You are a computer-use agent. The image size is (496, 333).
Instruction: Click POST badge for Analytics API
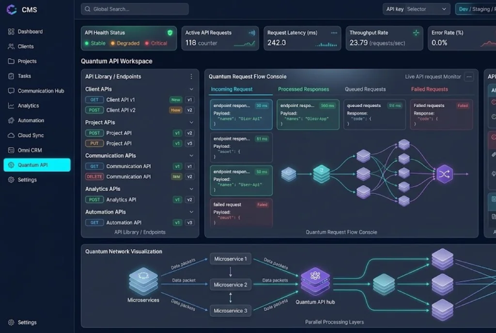[94, 200]
